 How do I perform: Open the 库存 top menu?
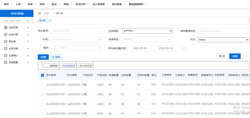click(43, 4)
